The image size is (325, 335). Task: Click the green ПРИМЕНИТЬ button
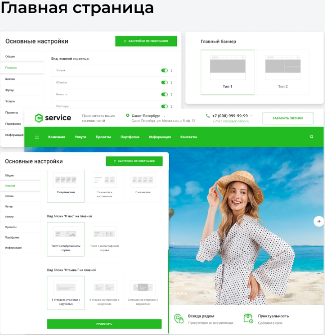[104, 324]
